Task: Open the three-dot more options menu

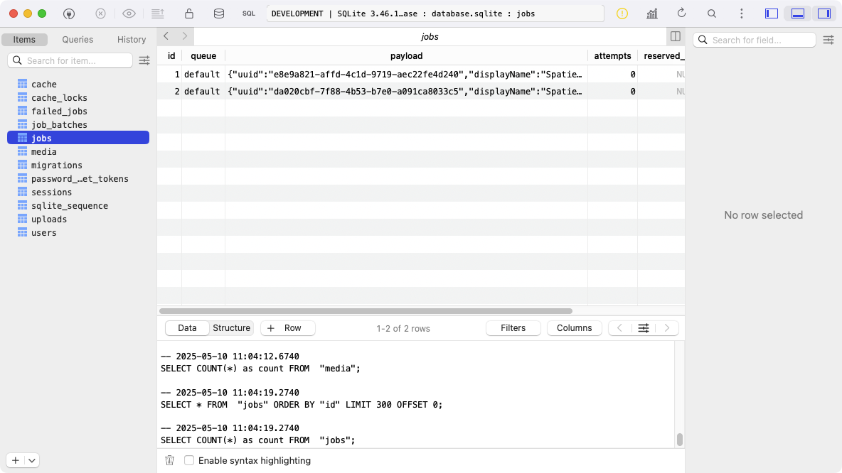Action: tap(742, 13)
